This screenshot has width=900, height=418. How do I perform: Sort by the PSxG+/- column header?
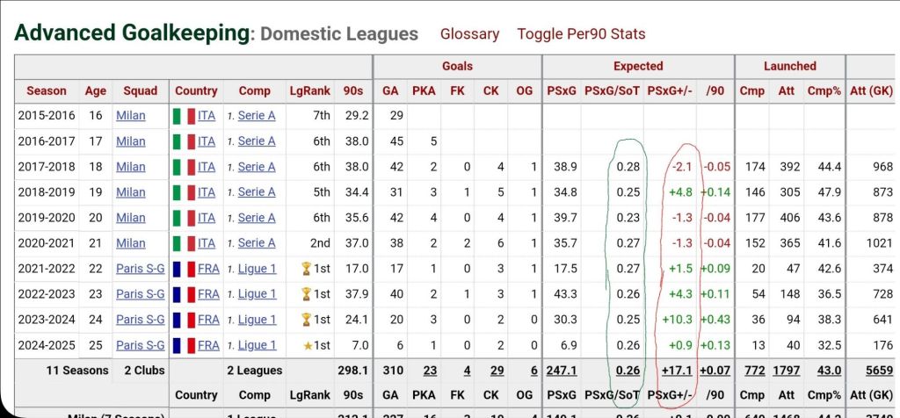[669, 90]
